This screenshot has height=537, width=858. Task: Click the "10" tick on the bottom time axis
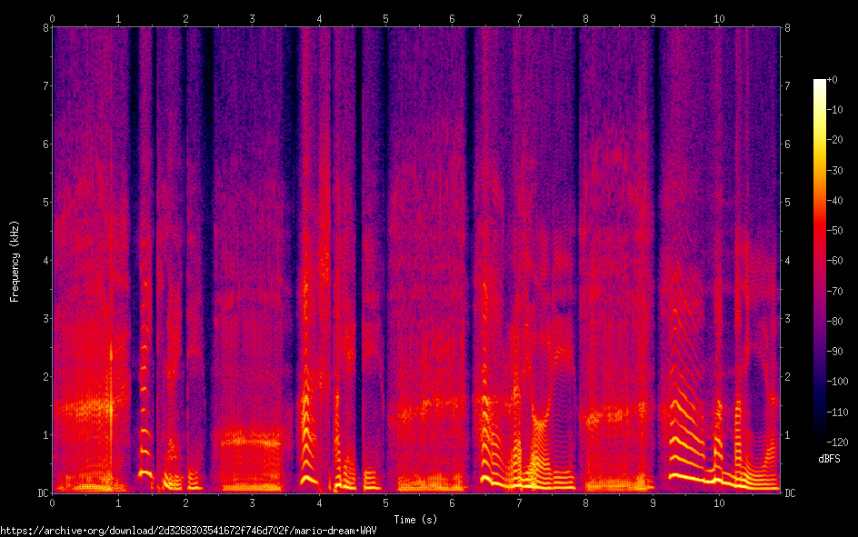(719, 503)
